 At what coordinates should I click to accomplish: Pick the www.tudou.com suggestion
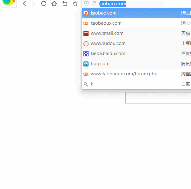click(x=136, y=43)
